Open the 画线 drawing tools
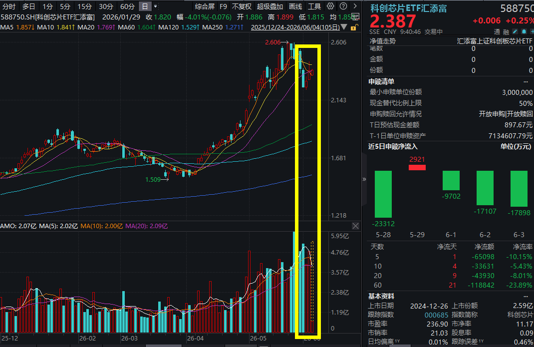The height and width of the screenshot is (347, 534). 295,6
